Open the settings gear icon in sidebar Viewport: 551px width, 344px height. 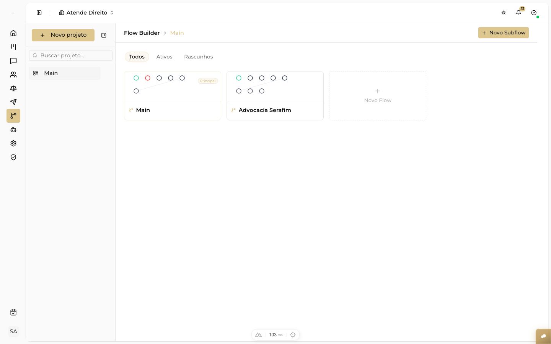coord(13,143)
